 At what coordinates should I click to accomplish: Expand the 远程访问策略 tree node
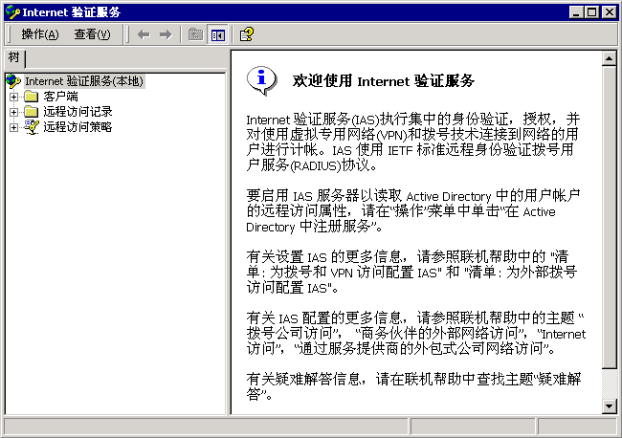14,127
